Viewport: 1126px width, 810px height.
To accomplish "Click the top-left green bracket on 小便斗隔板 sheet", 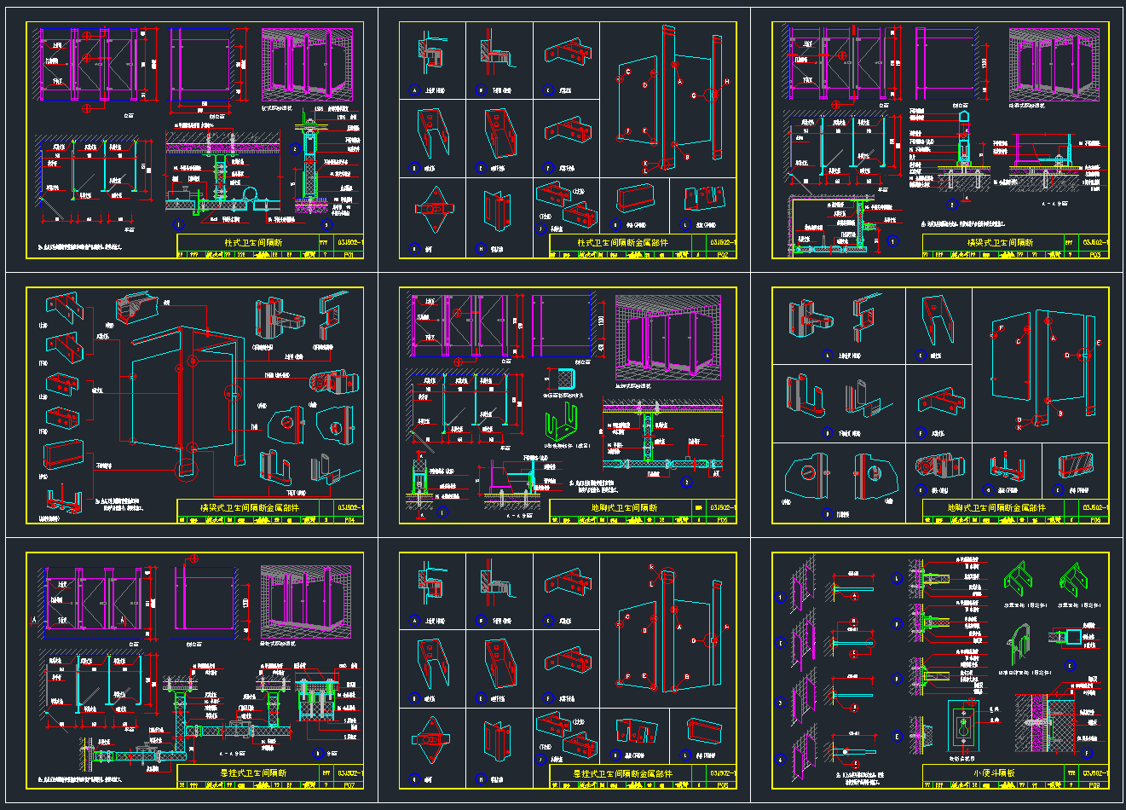I will (1017, 581).
